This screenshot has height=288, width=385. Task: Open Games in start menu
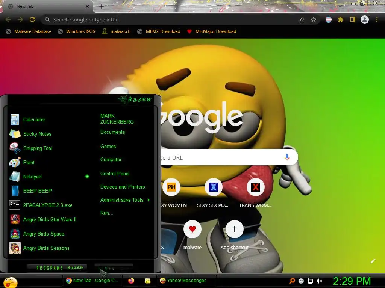click(108, 147)
